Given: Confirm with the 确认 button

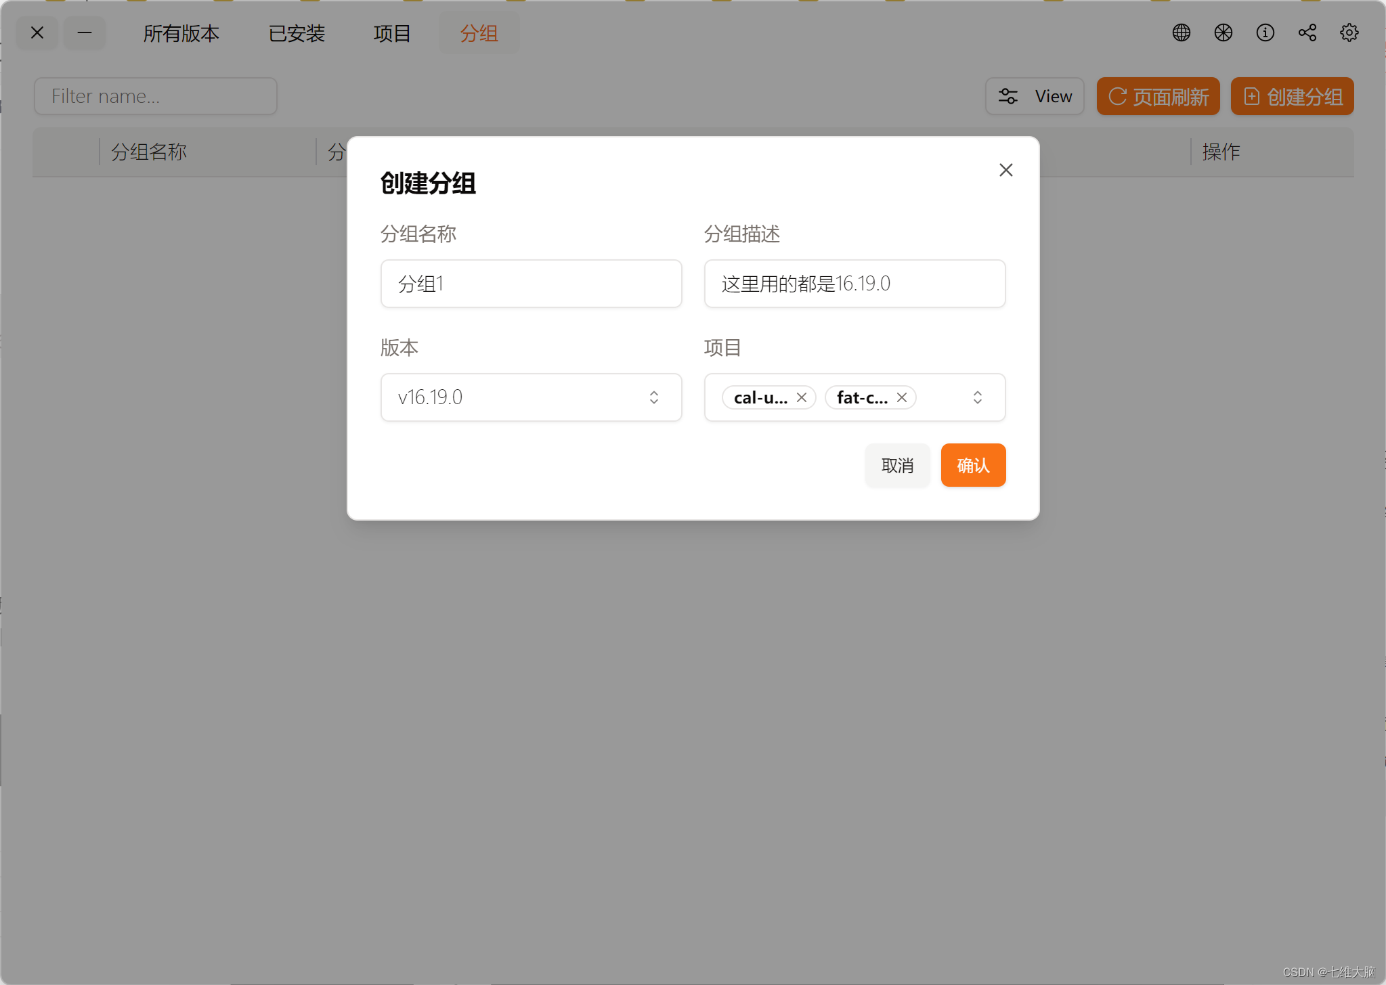Looking at the screenshot, I should click(973, 465).
